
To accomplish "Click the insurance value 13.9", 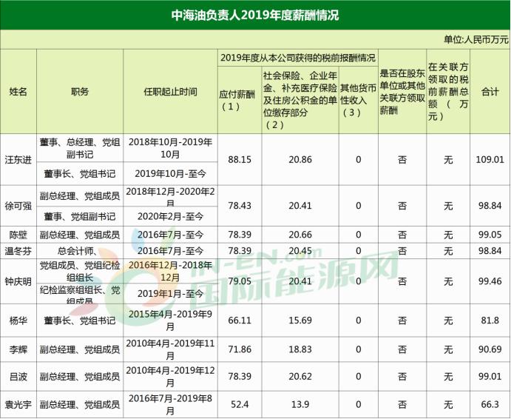I will point(300,405).
